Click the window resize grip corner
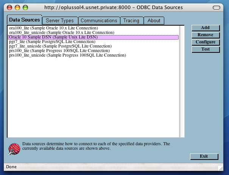Screen dimensions: 229x175 (x=221, y=167)
